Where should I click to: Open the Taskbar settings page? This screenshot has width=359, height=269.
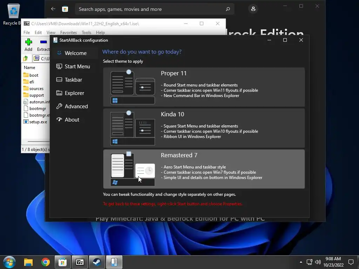[x=76, y=80]
